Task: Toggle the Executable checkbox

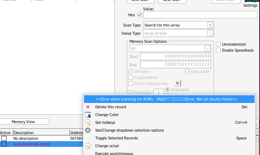Action: click(187, 71)
